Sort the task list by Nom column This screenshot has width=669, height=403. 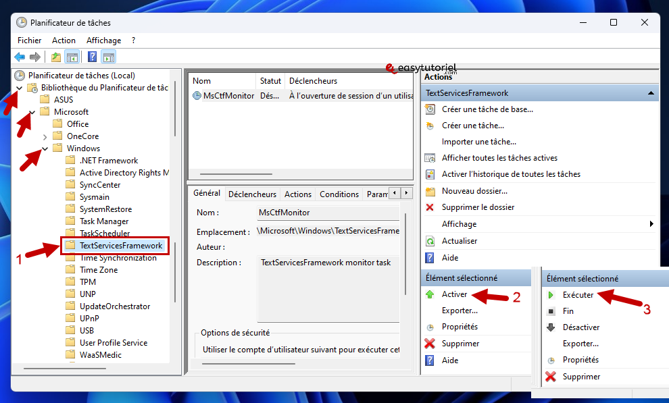pos(222,81)
